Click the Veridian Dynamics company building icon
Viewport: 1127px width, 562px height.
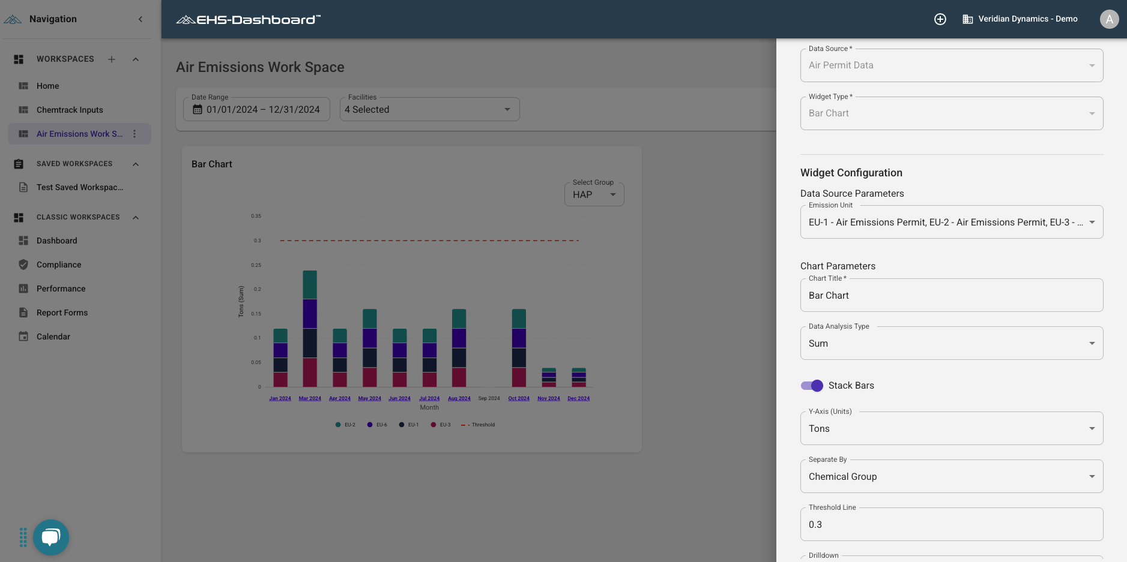point(967,19)
